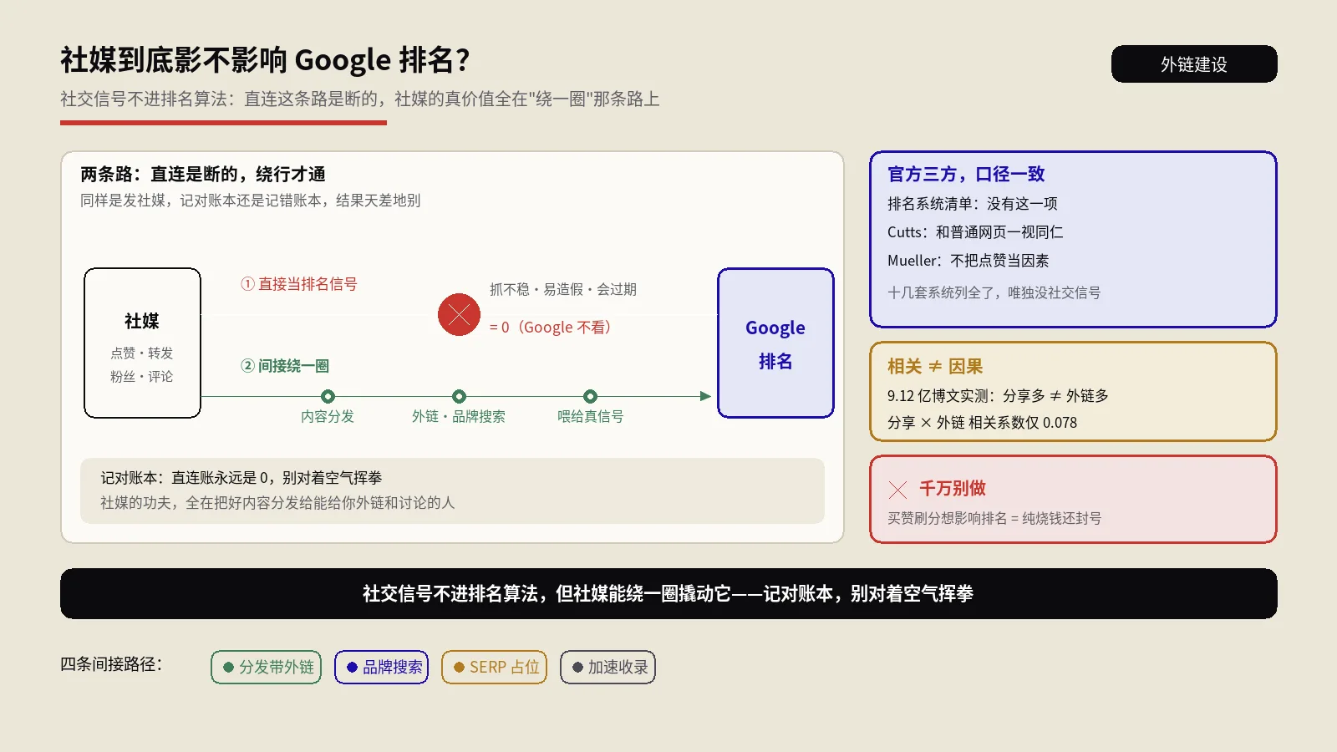The image size is (1337, 752).
Task: Click the dark dot in 加速收录 pill
Action: coord(577,667)
